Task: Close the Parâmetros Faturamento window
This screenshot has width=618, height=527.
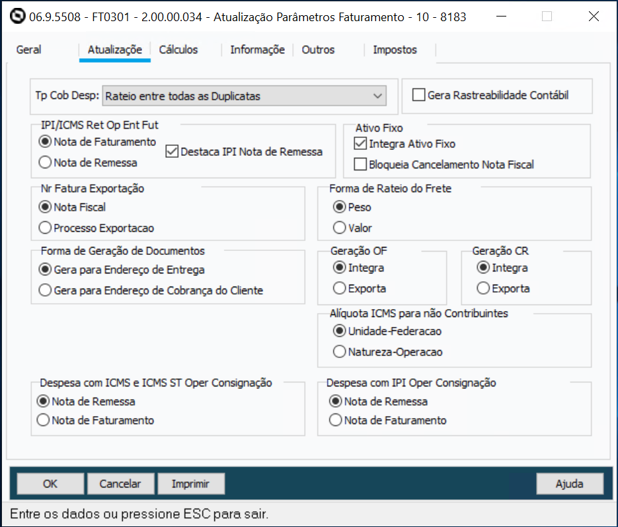Action: (594, 17)
